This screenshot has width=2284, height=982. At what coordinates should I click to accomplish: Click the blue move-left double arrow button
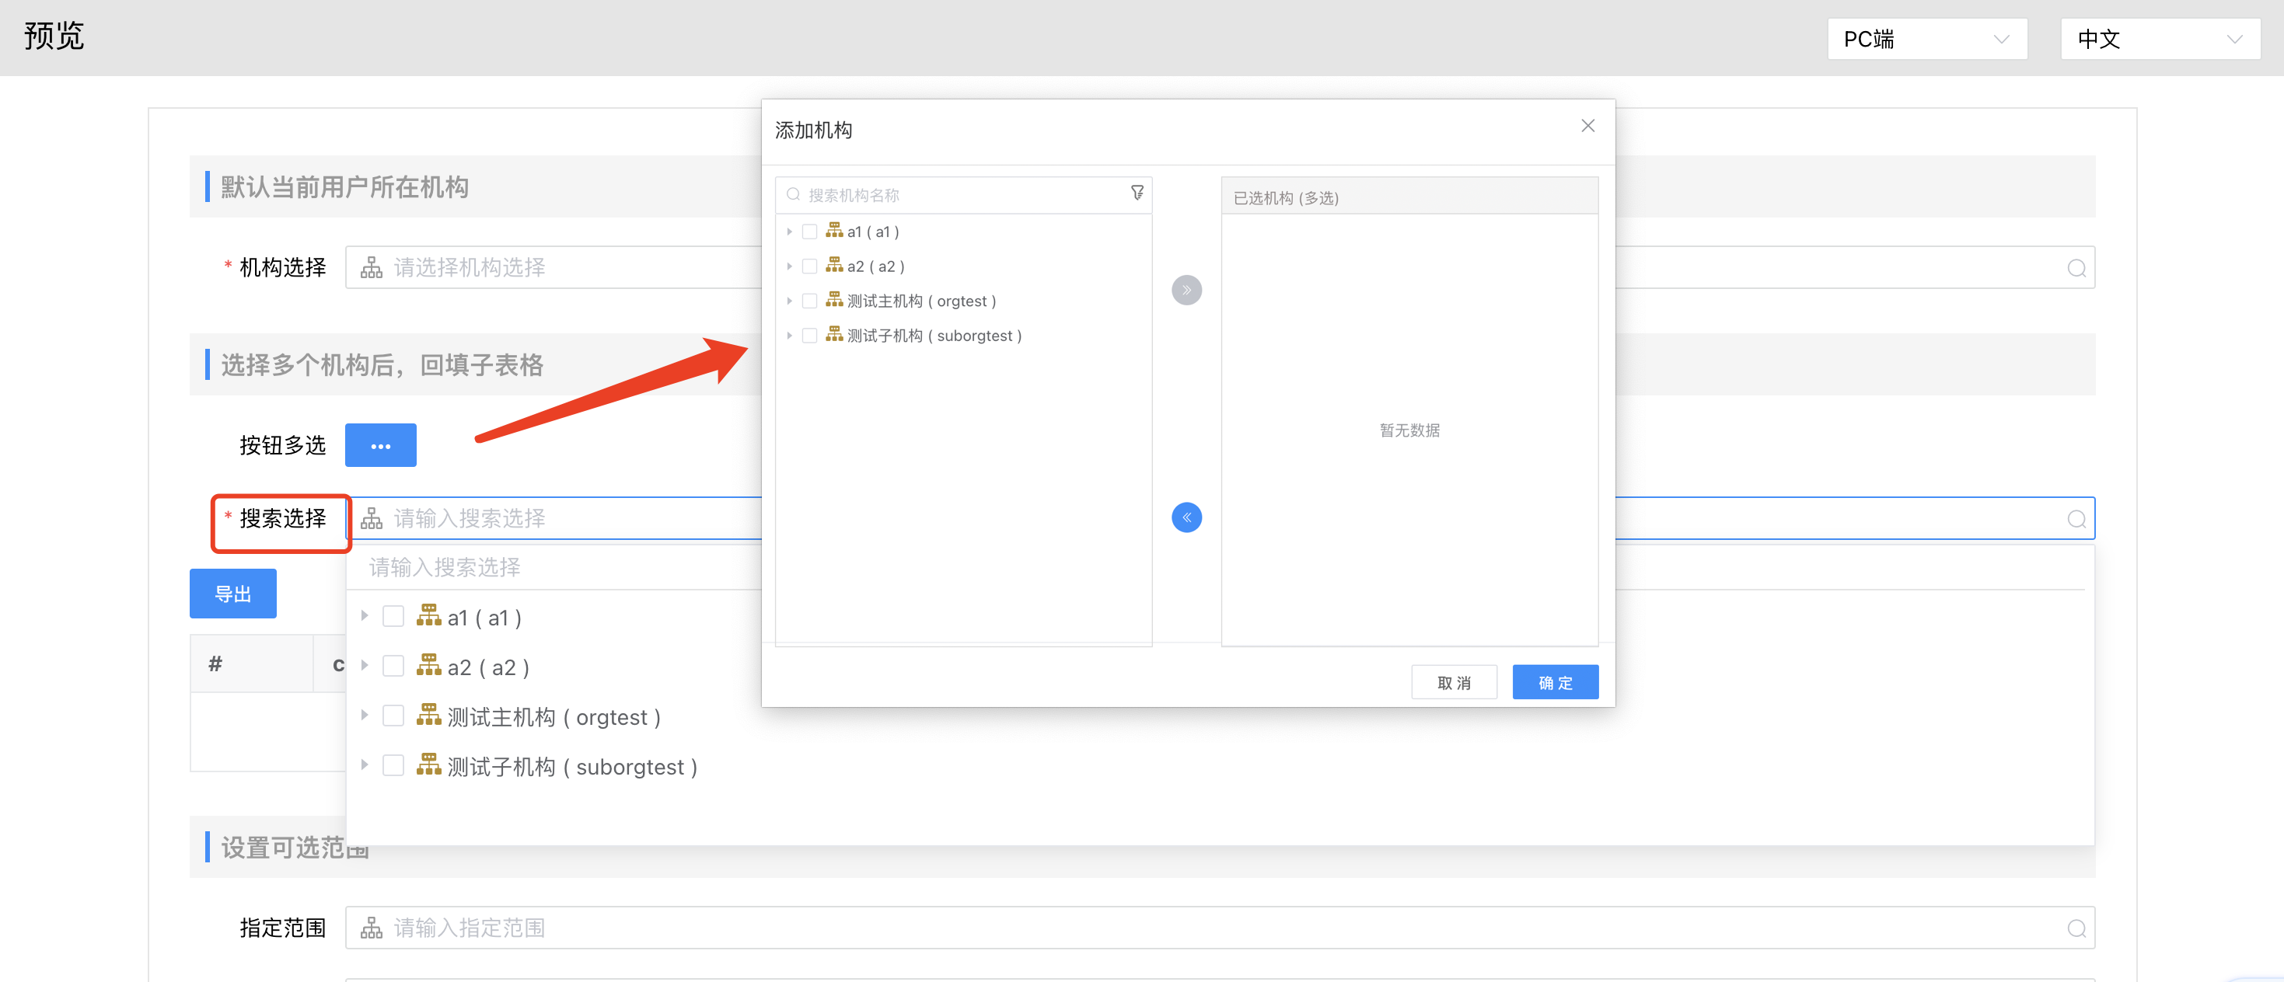(x=1186, y=517)
